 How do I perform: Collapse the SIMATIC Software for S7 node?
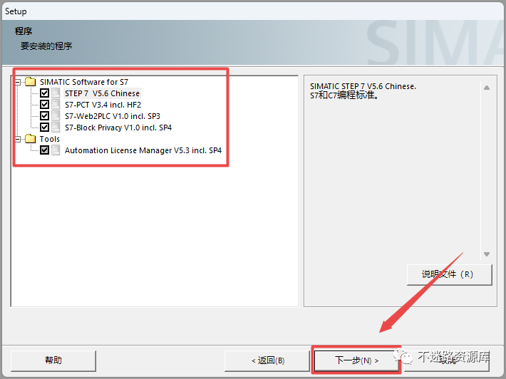(18, 82)
